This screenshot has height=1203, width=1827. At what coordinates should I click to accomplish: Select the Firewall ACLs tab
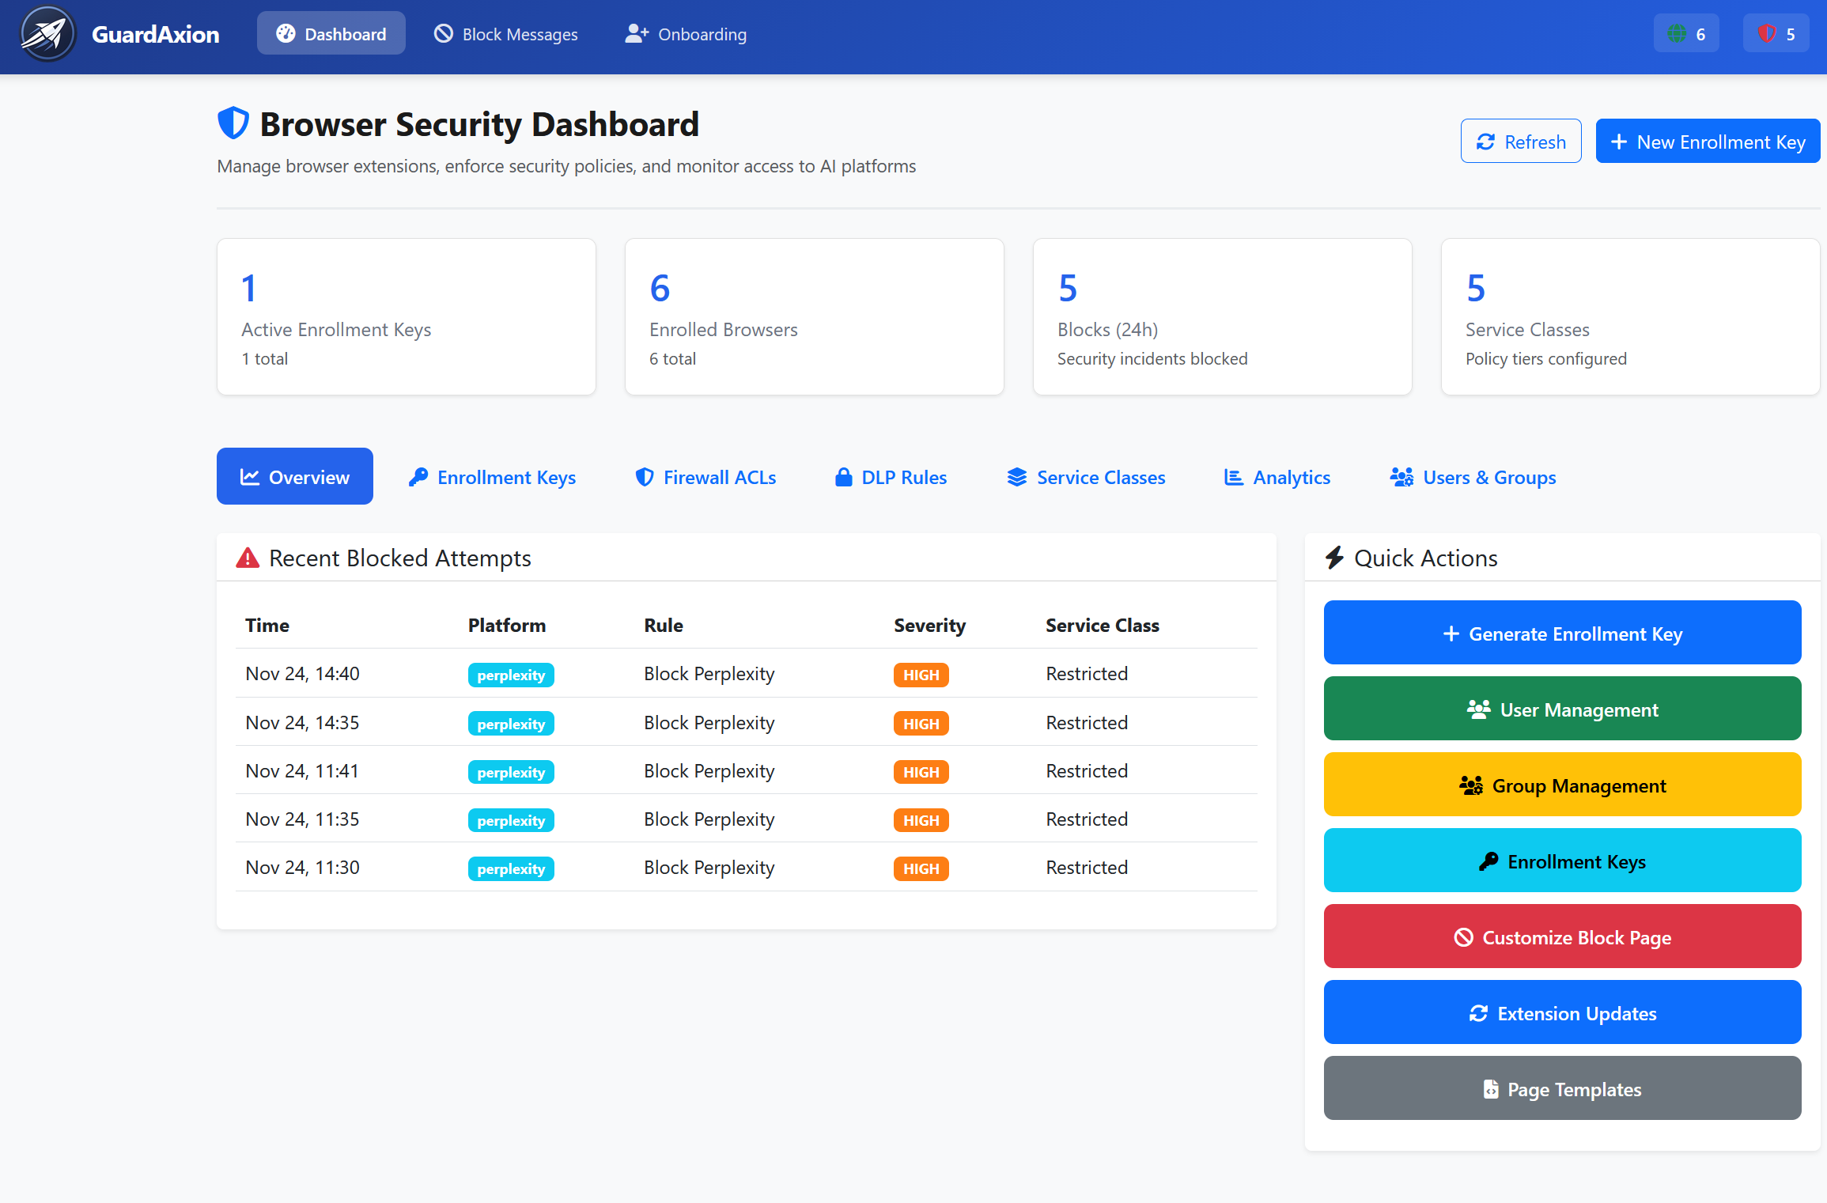coord(705,477)
